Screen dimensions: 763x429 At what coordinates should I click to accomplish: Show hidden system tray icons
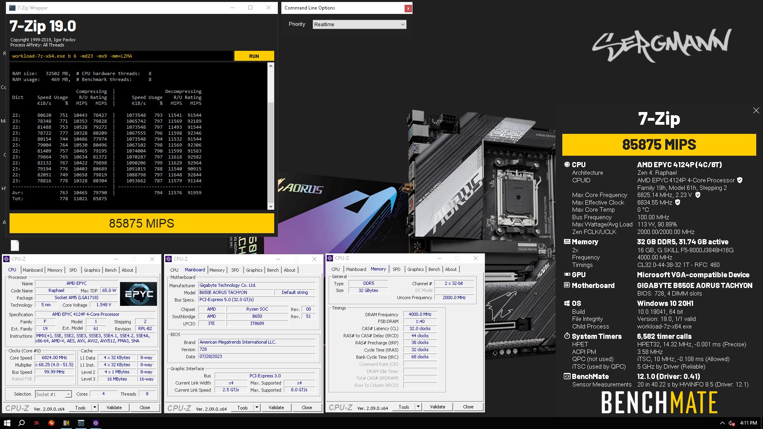(722, 423)
